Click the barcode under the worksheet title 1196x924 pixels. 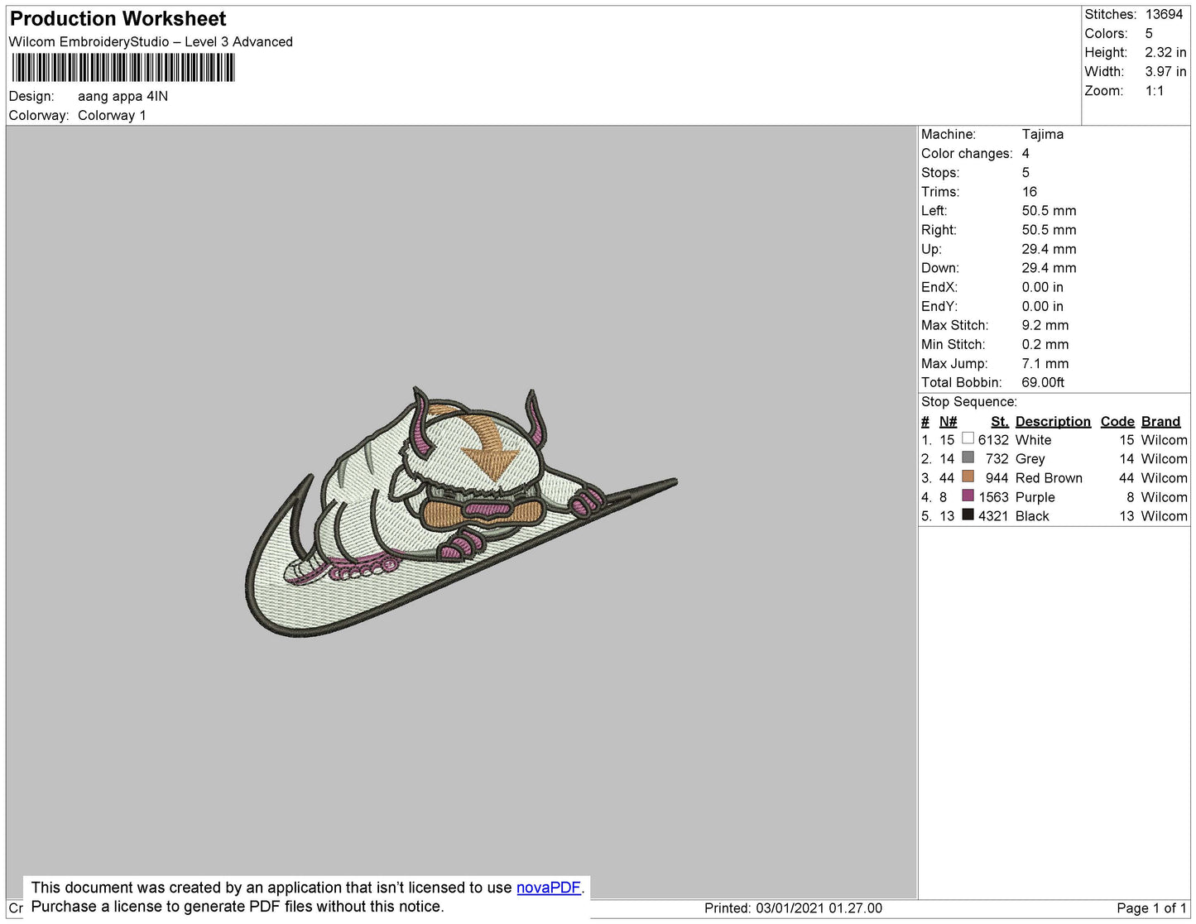coord(123,68)
